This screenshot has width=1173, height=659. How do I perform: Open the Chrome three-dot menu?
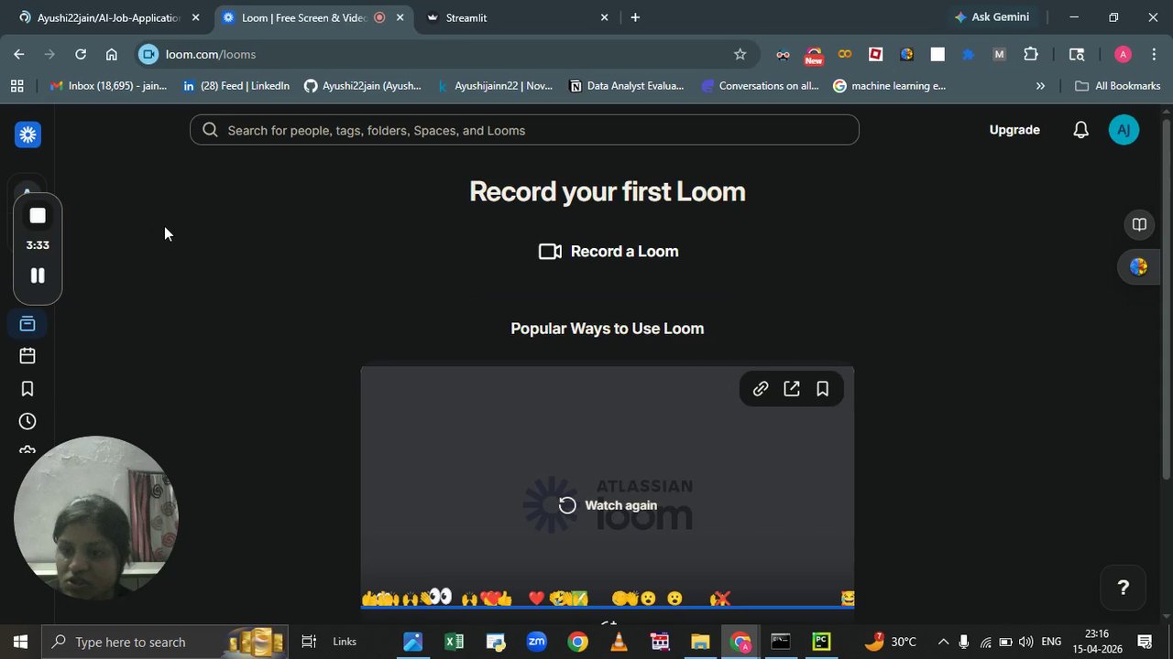coord(1154,54)
